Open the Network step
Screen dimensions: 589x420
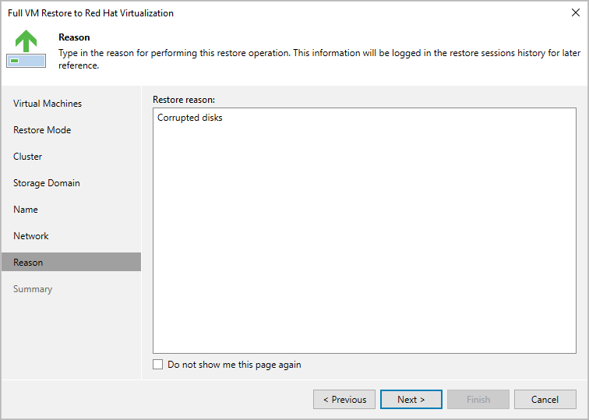pyautogui.click(x=31, y=236)
